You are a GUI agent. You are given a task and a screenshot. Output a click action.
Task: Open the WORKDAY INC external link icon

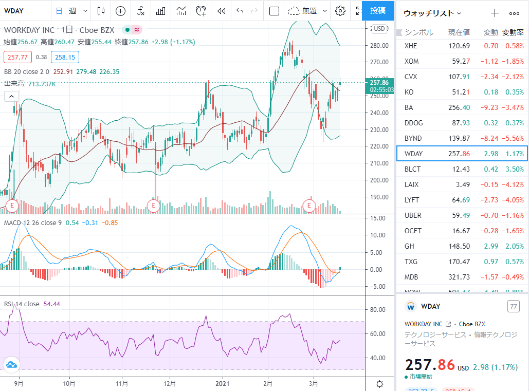point(448,324)
